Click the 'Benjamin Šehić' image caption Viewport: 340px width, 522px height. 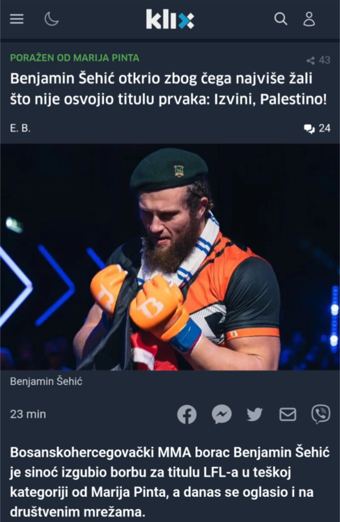(x=46, y=381)
